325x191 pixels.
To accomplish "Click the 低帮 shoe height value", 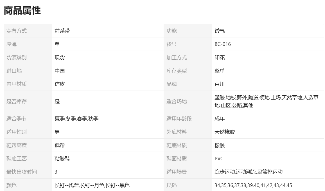I will pos(60,145).
